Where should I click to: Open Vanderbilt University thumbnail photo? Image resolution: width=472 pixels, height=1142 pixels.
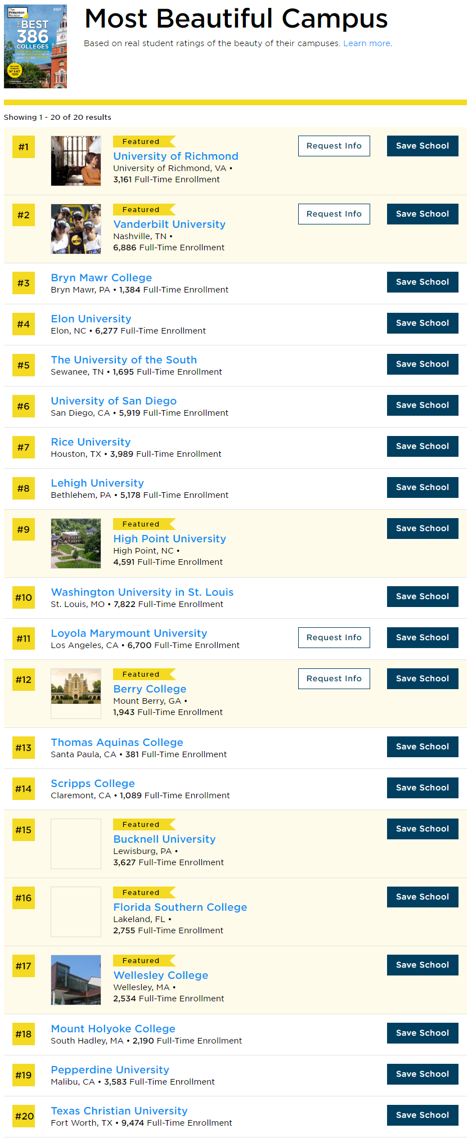click(76, 229)
